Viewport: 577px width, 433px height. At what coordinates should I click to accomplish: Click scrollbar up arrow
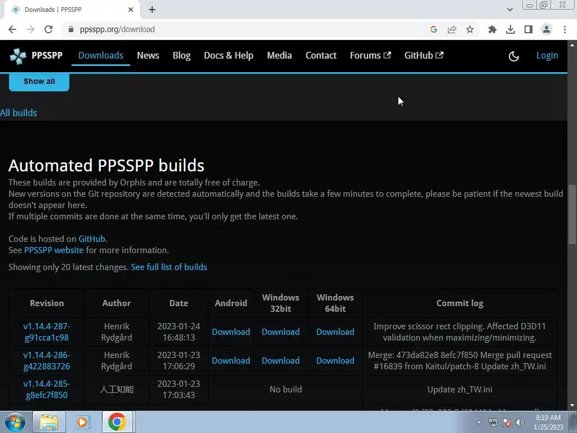tap(572, 45)
